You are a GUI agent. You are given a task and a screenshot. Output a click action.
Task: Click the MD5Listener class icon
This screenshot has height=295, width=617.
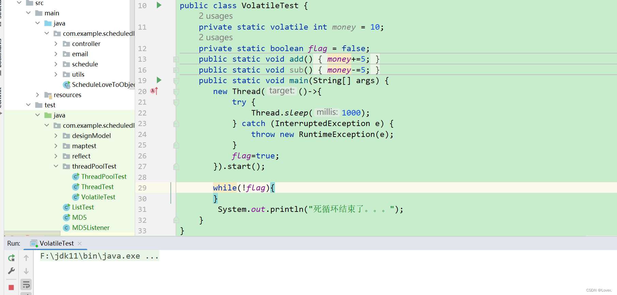[x=67, y=228]
